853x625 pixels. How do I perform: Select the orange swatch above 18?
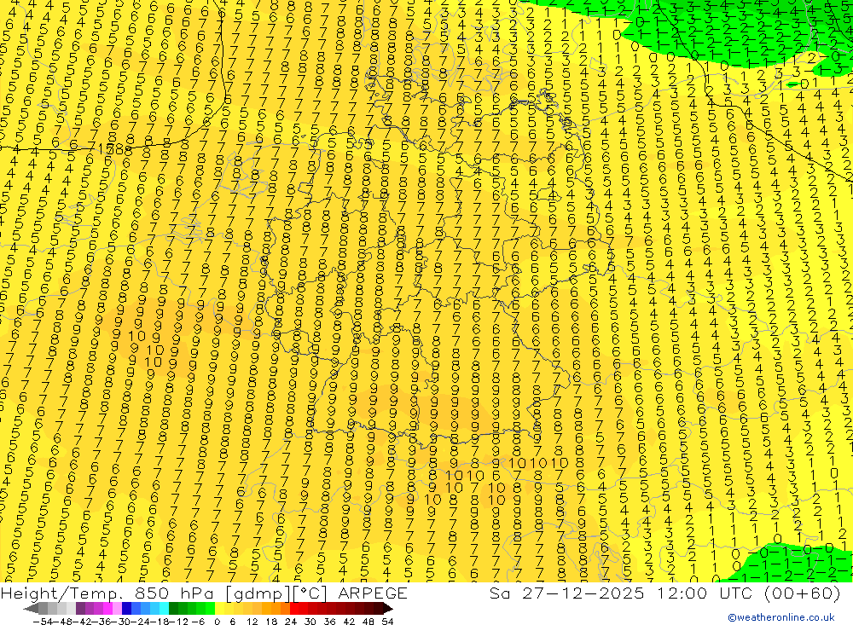pos(276,608)
